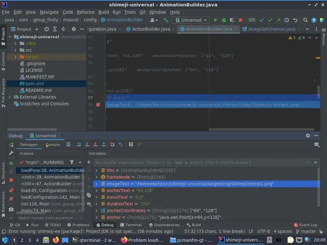Viewport: 327px width, 245px height.
Task: Select pom.xml in project tree
Action: 47,84
